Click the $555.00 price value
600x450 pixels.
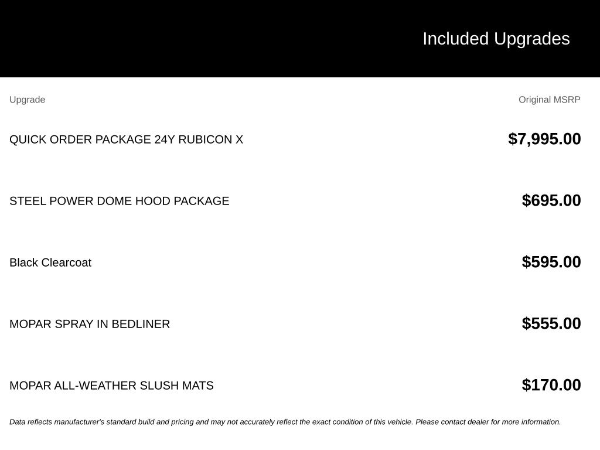click(x=551, y=323)
